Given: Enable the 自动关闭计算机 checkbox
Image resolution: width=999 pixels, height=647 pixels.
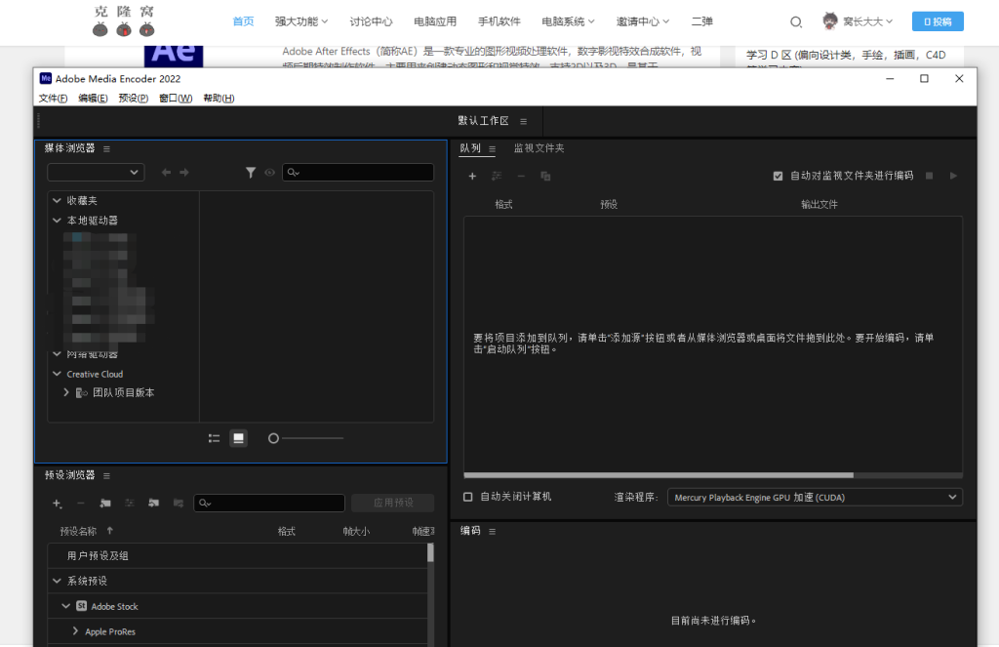Looking at the screenshot, I should pos(467,497).
